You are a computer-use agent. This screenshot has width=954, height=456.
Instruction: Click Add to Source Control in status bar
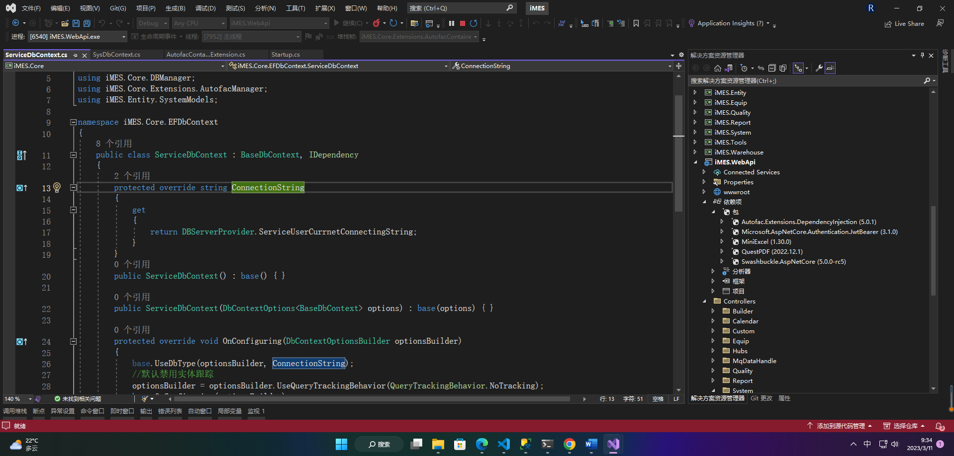840,426
